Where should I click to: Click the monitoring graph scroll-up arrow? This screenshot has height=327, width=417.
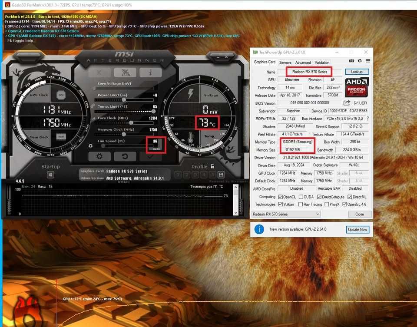(235, 187)
